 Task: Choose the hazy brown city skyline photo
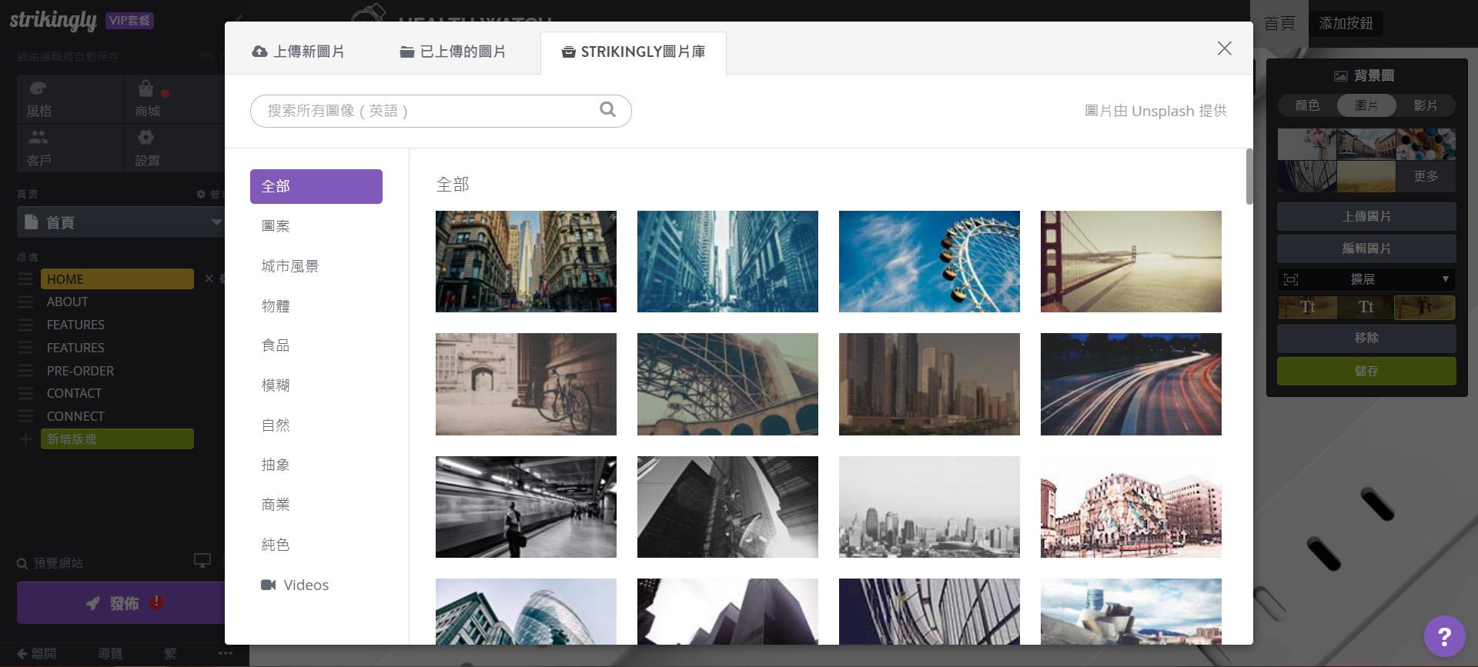coord(929,384)
